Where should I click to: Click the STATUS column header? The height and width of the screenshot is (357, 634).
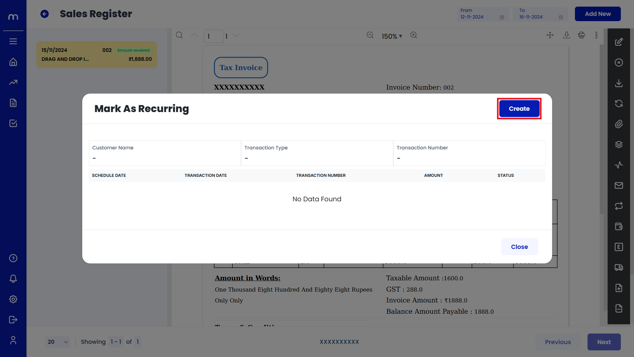click(x=506, y=175)
